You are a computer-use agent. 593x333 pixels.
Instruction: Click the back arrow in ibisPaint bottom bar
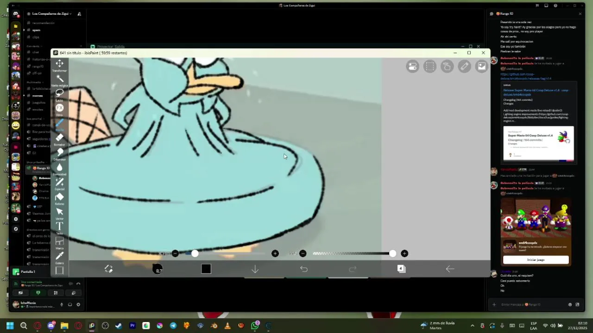(450, 269)
